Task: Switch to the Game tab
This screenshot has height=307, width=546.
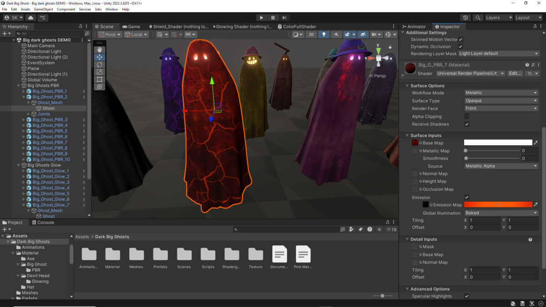Action: click(132, 26)
